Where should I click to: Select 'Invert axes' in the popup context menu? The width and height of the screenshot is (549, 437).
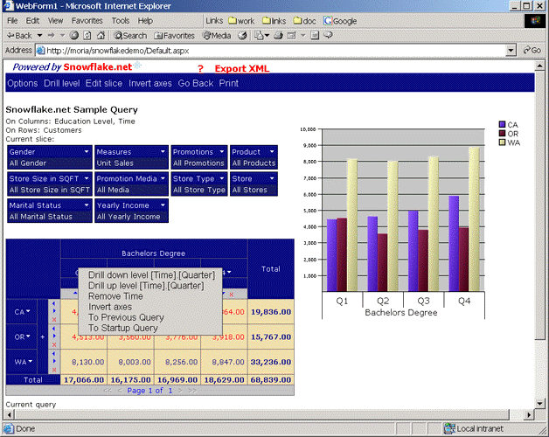pos(110,307)
